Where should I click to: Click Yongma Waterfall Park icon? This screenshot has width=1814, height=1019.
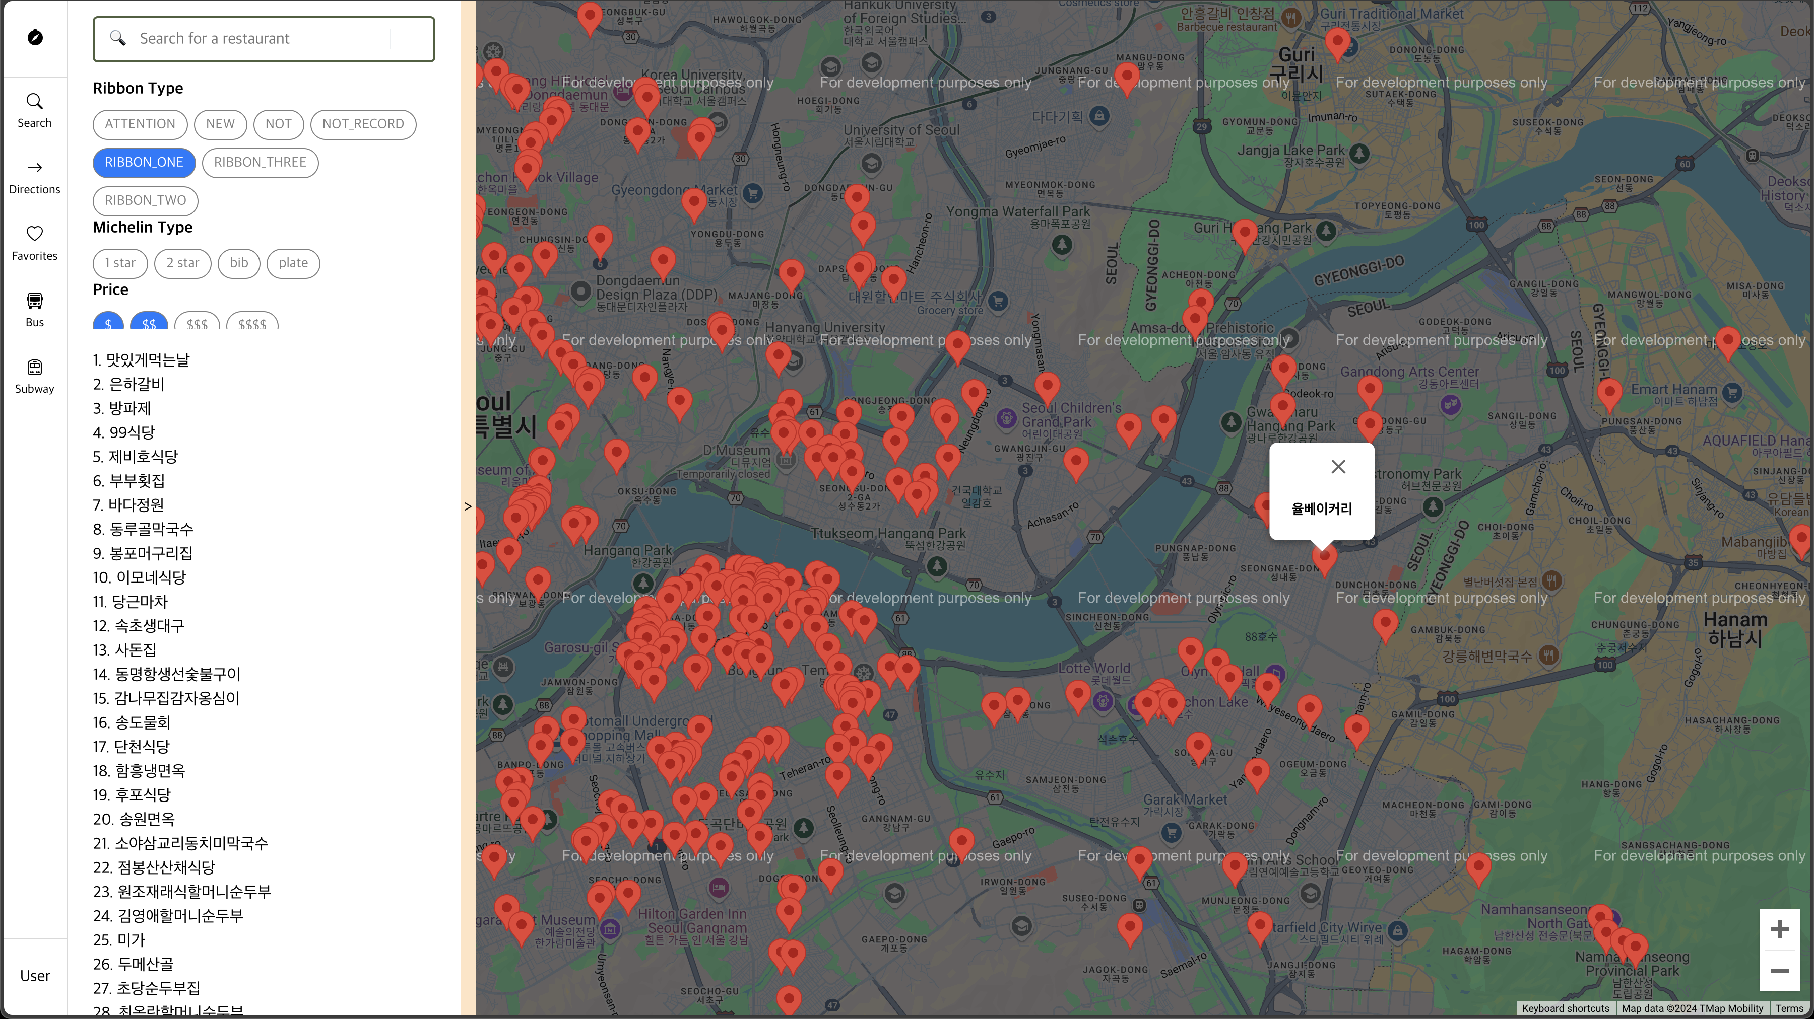click(1062, 245)
